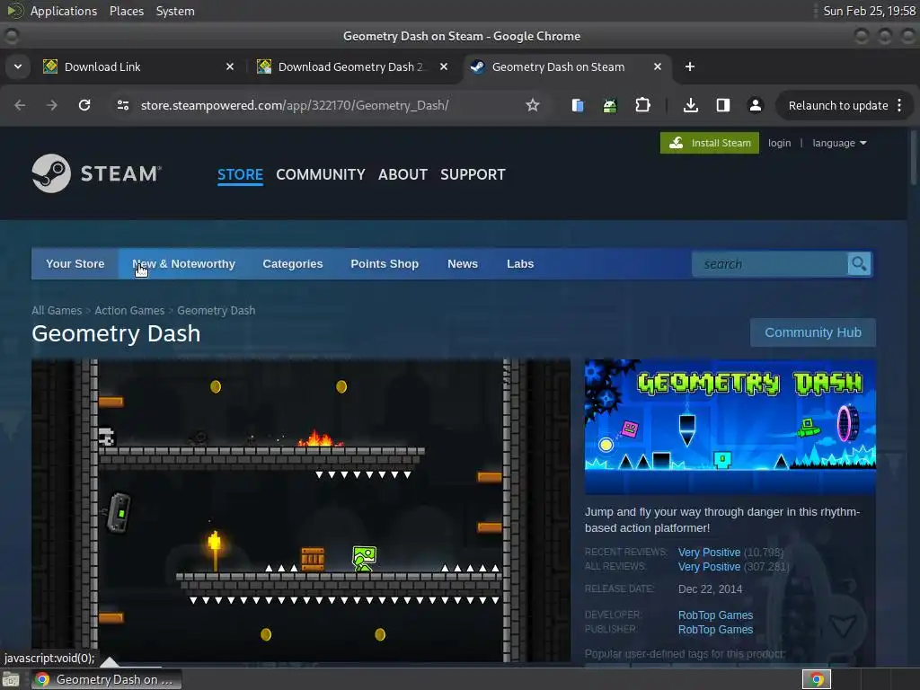Close the Geometry Dash on Steam tab
The image size is (920, 690).
pyautogui.click(x=657, y=66)
